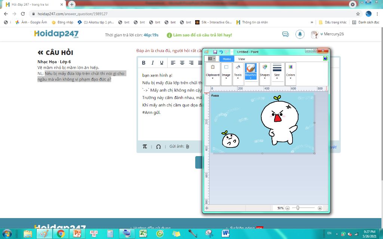Center-align the answer text
Image resolution: width=383 pixels, height=239 pixels.
182,63
